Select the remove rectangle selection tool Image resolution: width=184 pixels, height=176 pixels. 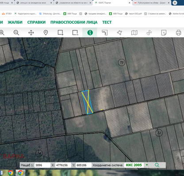point(75,33)
